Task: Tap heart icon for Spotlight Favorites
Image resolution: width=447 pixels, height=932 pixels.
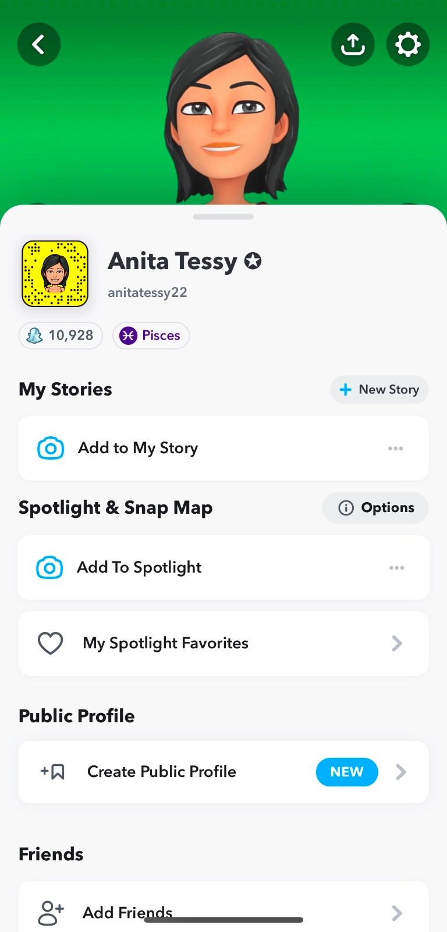Action: (50, 643)
